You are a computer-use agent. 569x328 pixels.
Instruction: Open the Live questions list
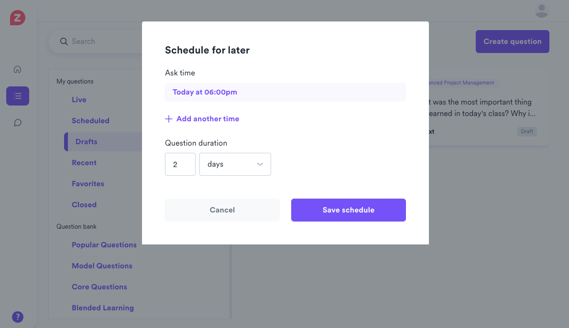coord(79,100)
